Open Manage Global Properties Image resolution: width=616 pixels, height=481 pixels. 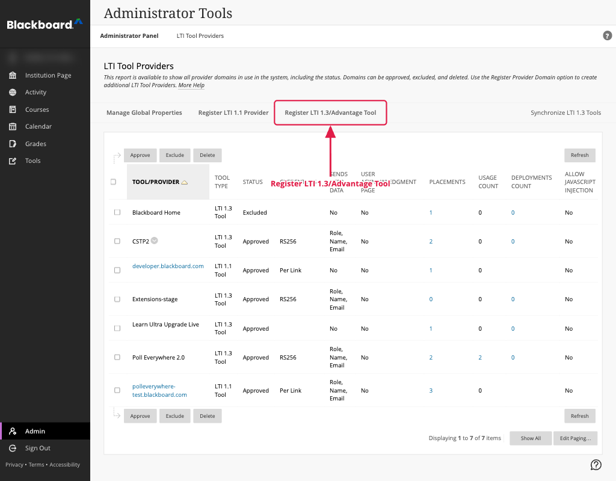click(144, 112)
